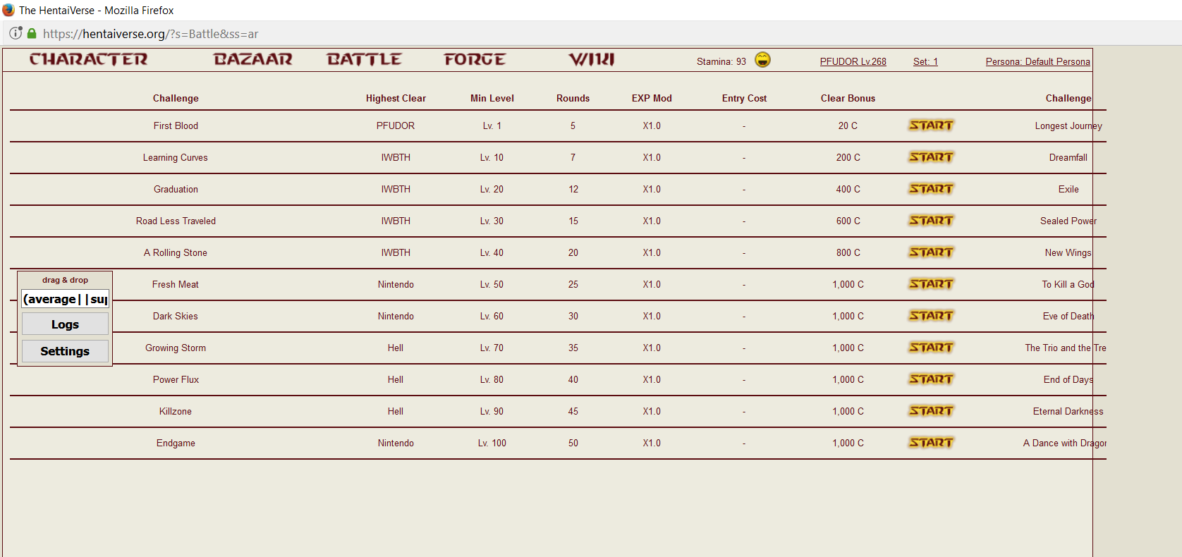
Task: Start the Graduation challenge
Action: 931,189
